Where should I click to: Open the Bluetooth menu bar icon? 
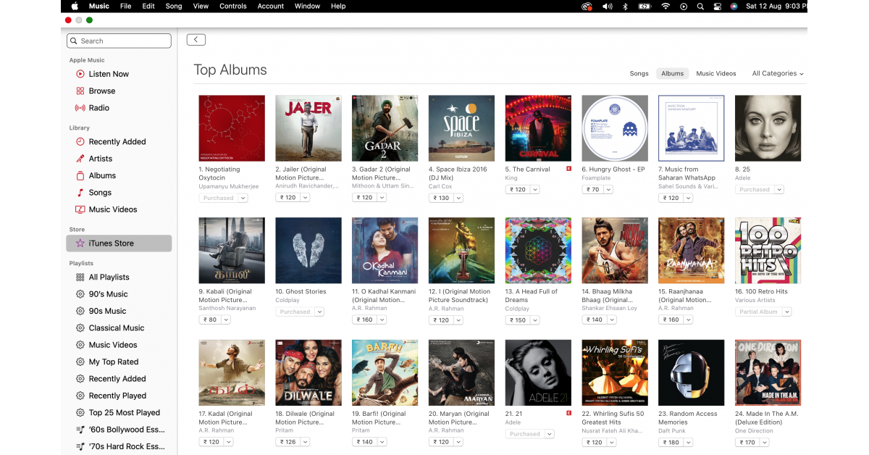[x=626, y=7]
